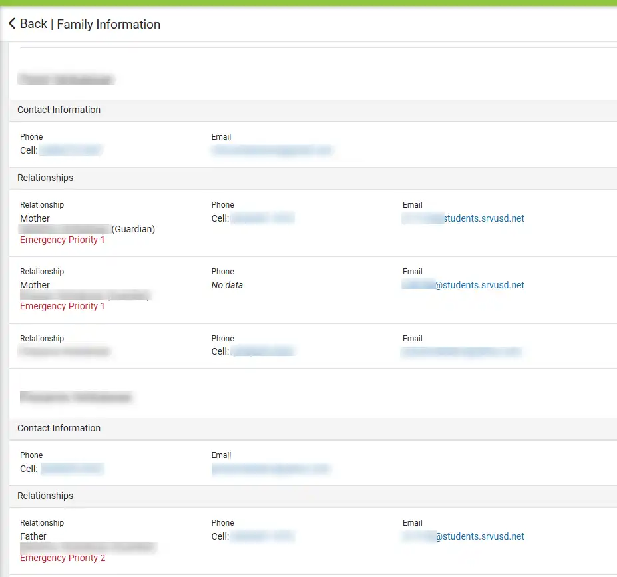Image resolution: width=617 pixels, height=577 pixels.
Task: Click the second Relationships section header
Action: click(45, 496)
